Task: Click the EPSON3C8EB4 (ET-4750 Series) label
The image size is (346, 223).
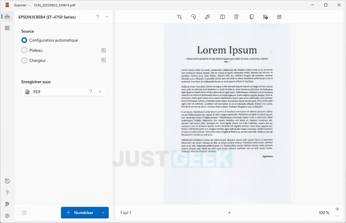Action: (x=47, y=17)
